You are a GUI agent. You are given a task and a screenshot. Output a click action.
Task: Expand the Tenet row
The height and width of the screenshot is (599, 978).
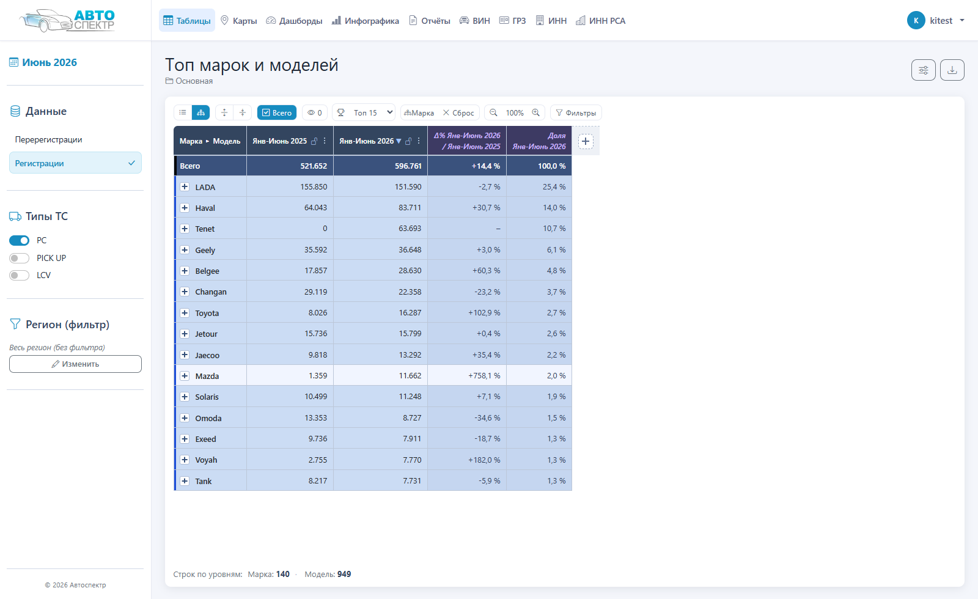tap(185, 229)
